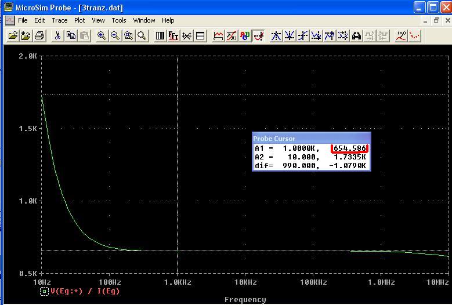Toggle Mark Data Points icon
This screenshot has width=452, height=305.
(x=414, y=36)
